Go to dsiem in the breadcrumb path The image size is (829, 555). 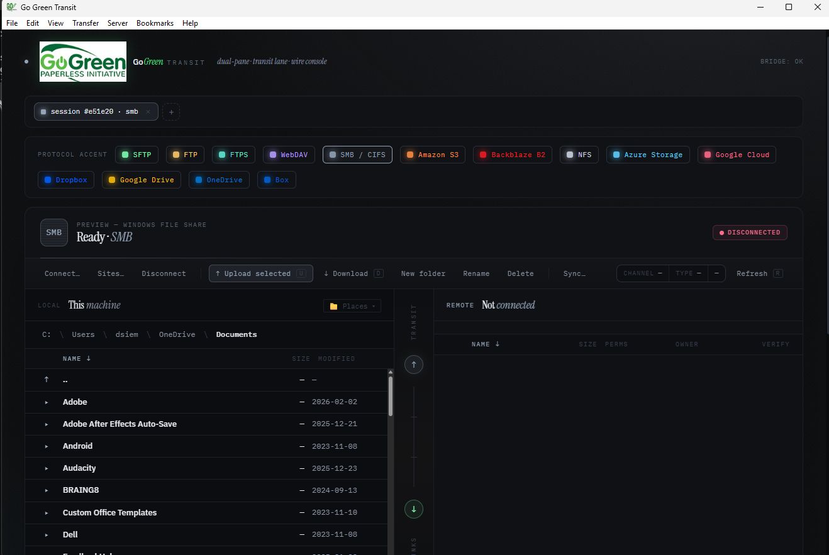pyautogui.click(x=128, y=335)
